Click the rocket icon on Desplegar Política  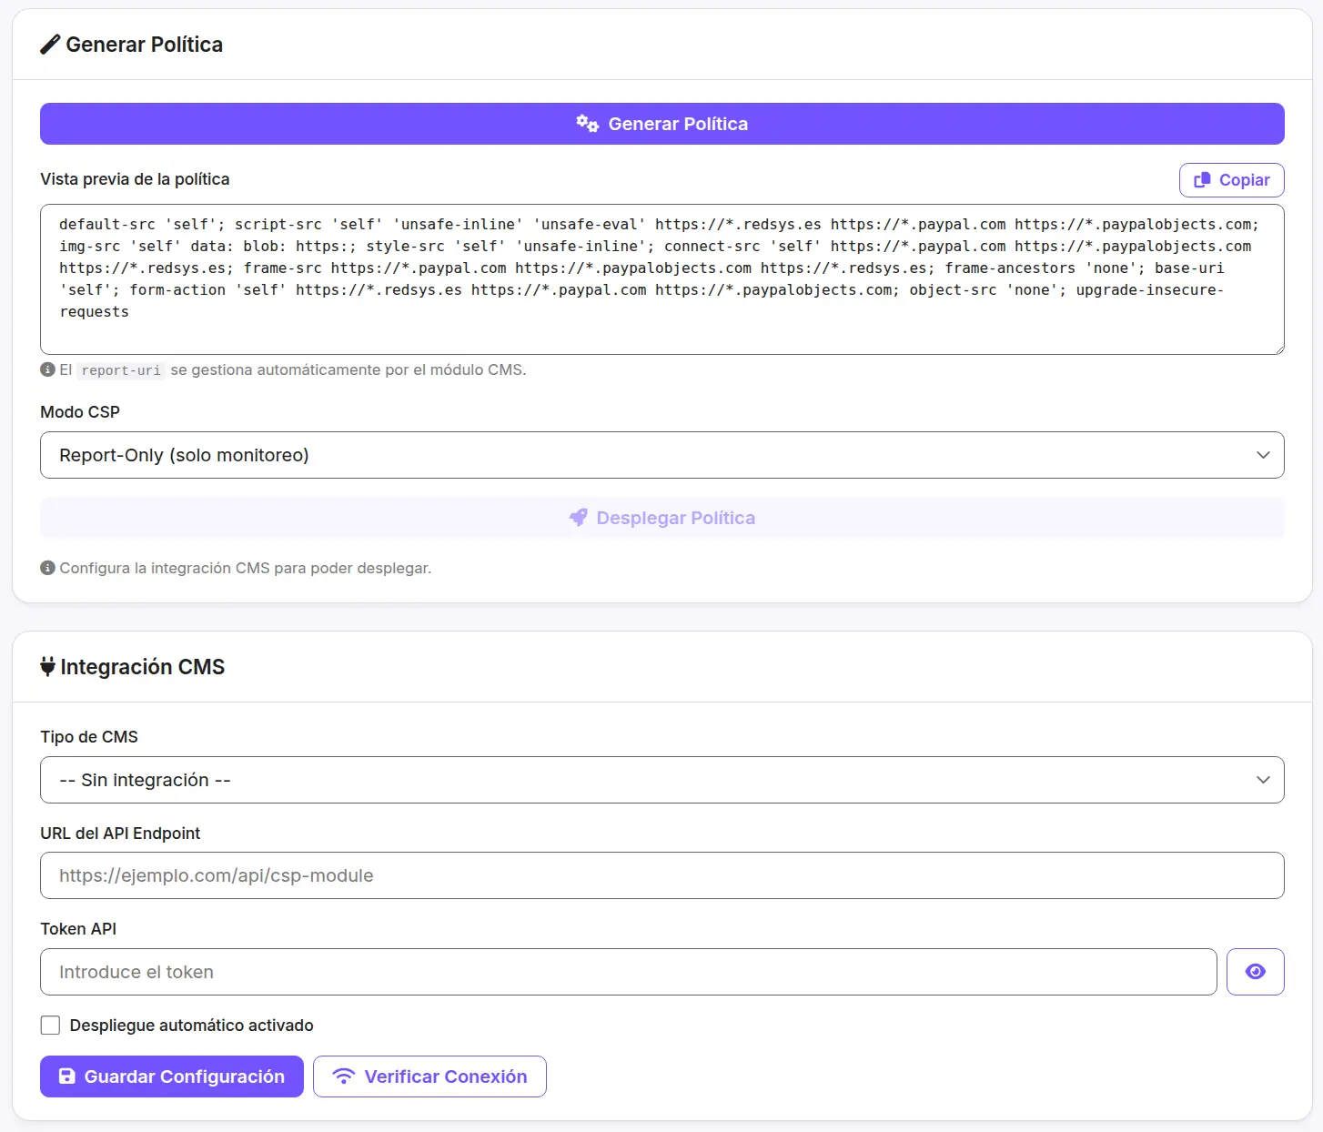coord(578,518)
